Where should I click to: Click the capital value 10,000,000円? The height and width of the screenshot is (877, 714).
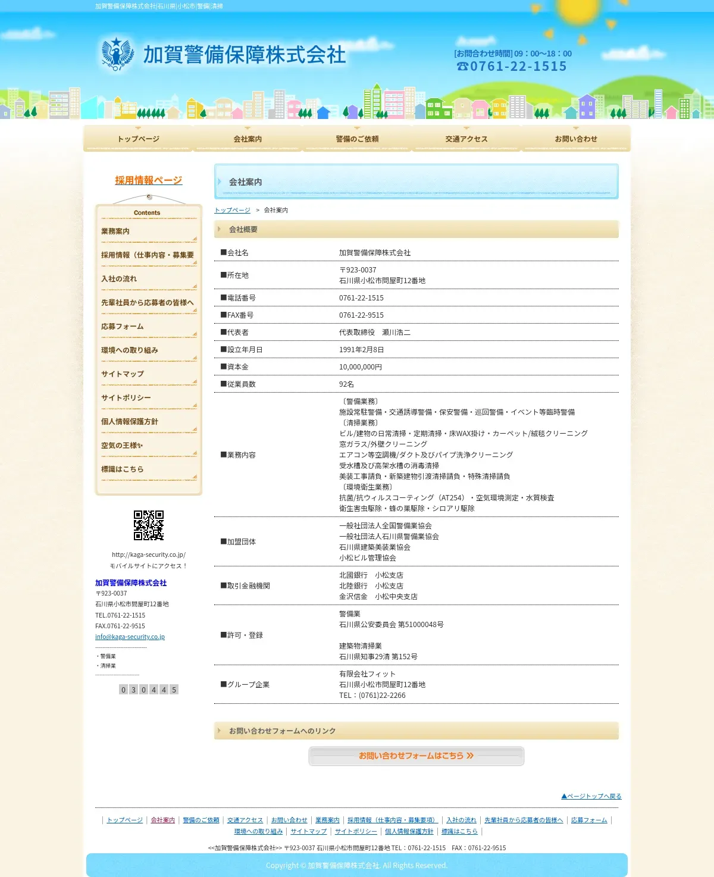coord(361,367)
